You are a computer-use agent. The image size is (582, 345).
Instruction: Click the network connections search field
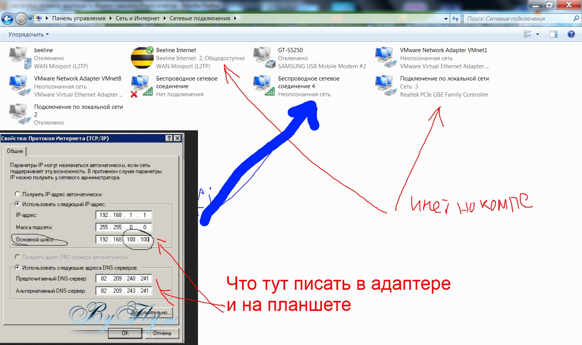[x=518, y=18]
